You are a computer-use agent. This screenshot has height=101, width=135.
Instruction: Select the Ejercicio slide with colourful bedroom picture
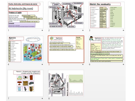pos(25,49)
